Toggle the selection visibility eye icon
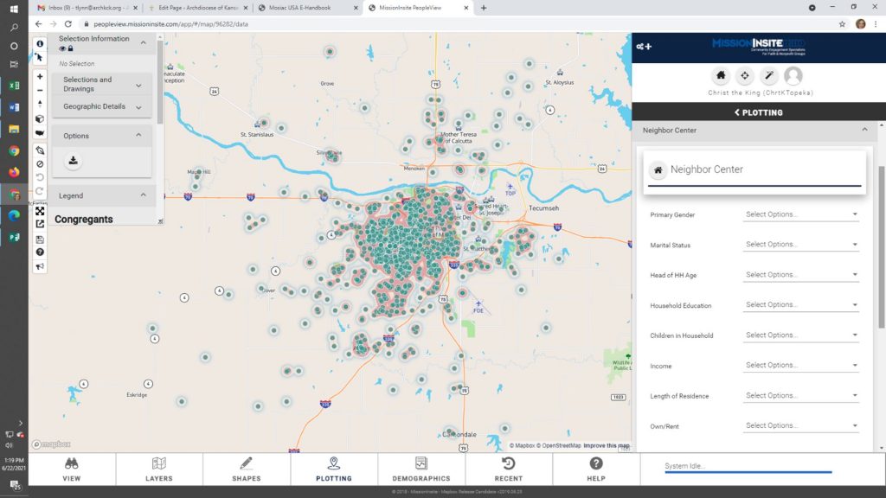886x498 pixels. (x=62, y=48)
